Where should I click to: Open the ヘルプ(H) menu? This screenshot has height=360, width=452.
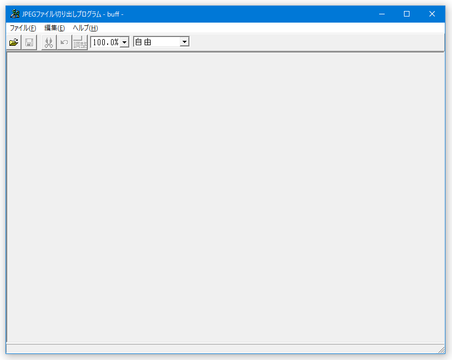86,28
